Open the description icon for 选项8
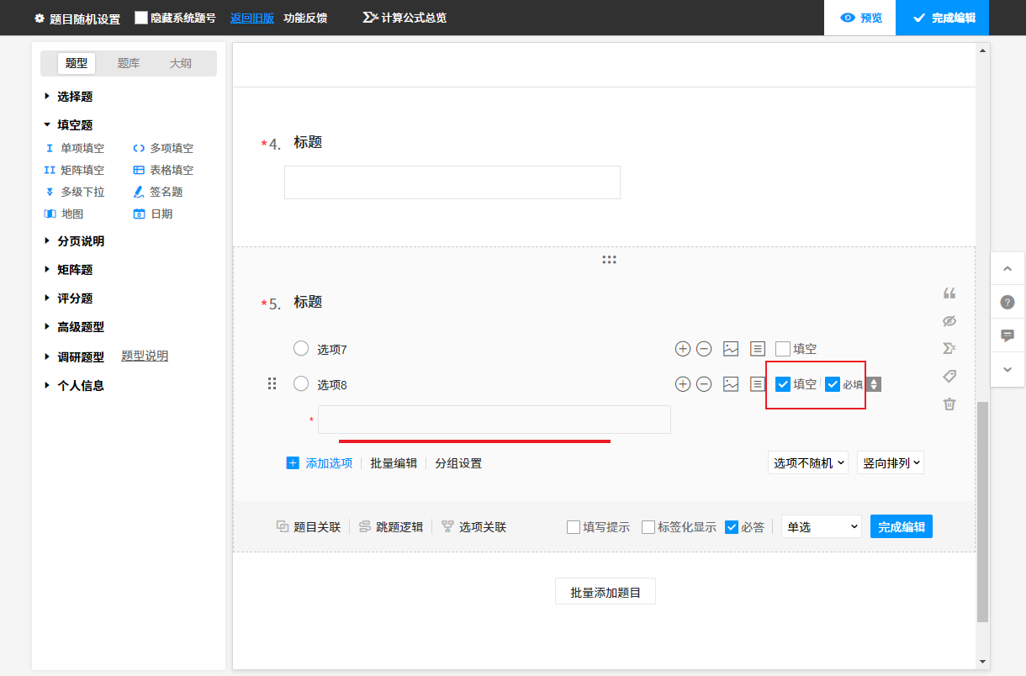Viewport: 1026px width, 676px height. tap(757, 384)
